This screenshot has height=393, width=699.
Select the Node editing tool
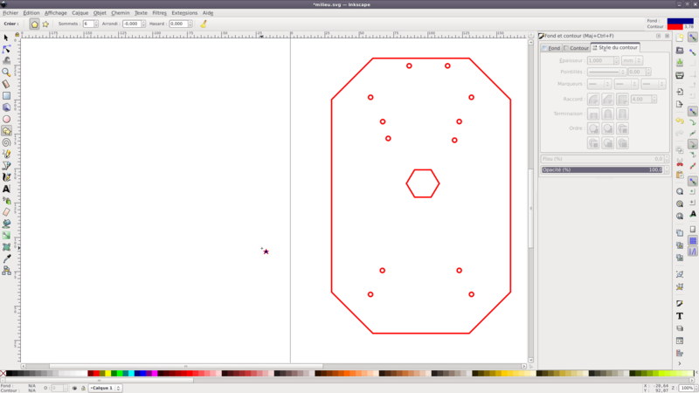pyautogui.click(x=6, y=49)
